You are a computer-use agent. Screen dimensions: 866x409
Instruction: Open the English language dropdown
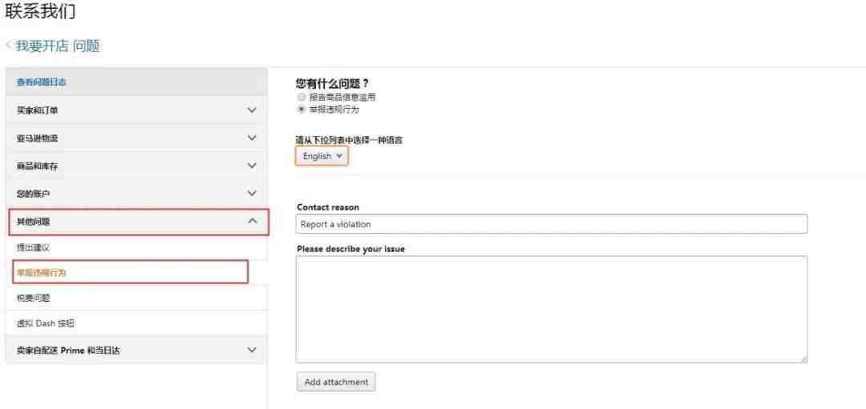(x=322, y=156)
